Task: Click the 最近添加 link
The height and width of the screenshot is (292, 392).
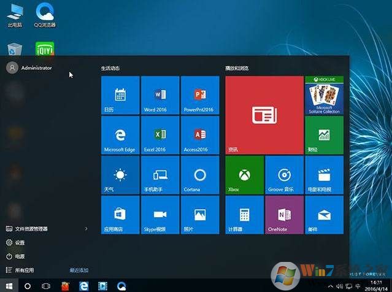Action: pyautogui.click(x=79, y=270)
